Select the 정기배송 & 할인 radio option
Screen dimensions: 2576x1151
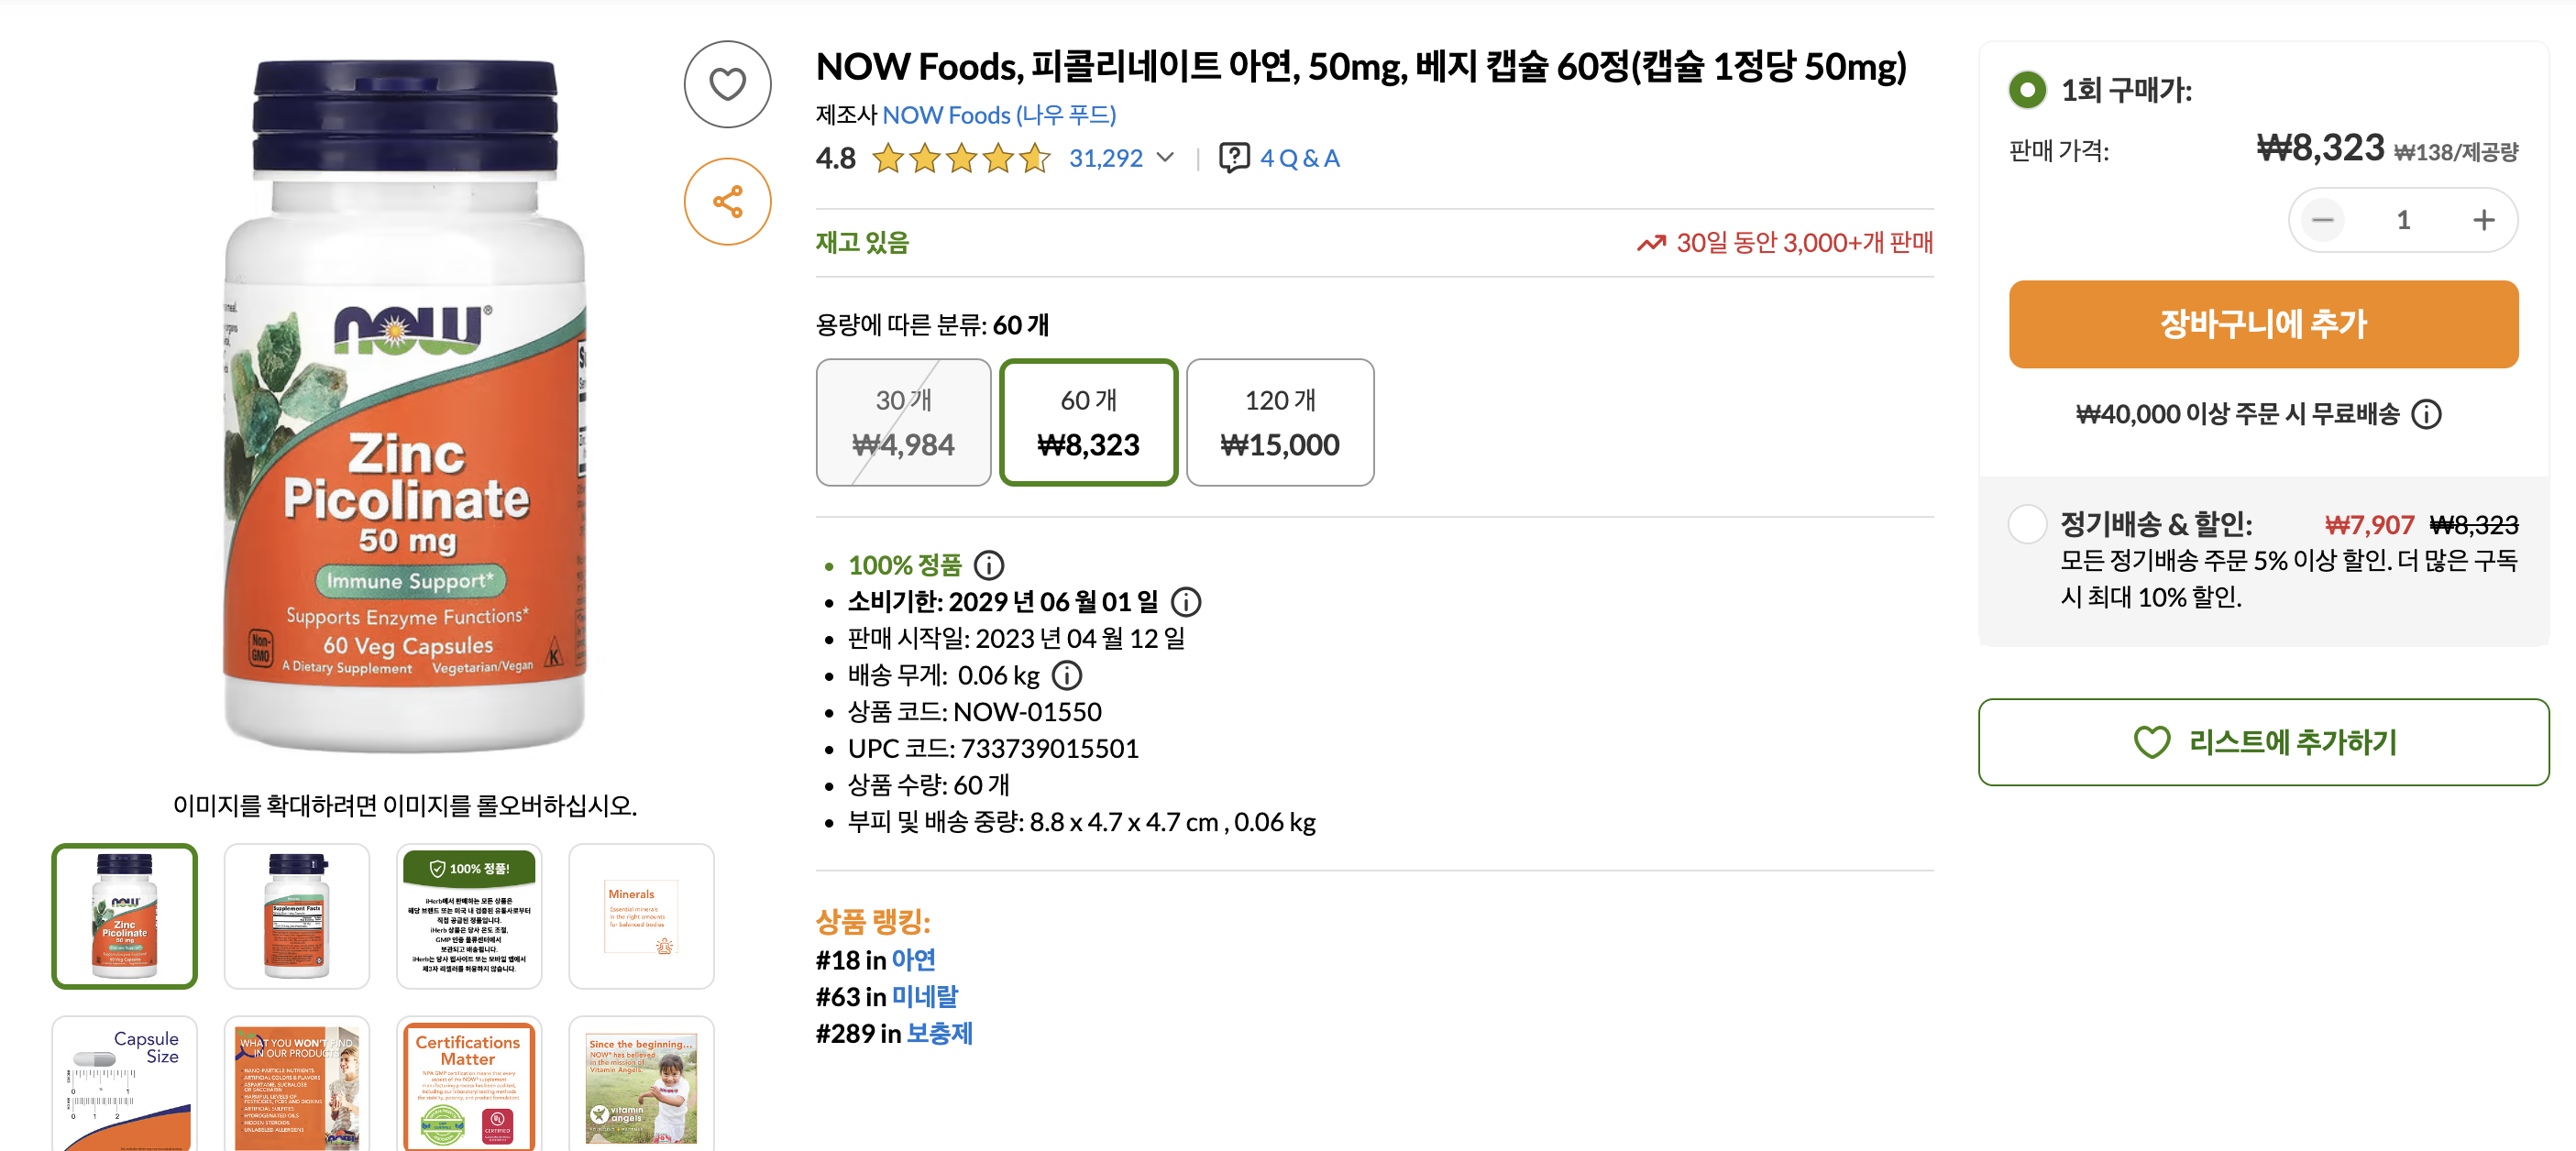point(2027,524)
